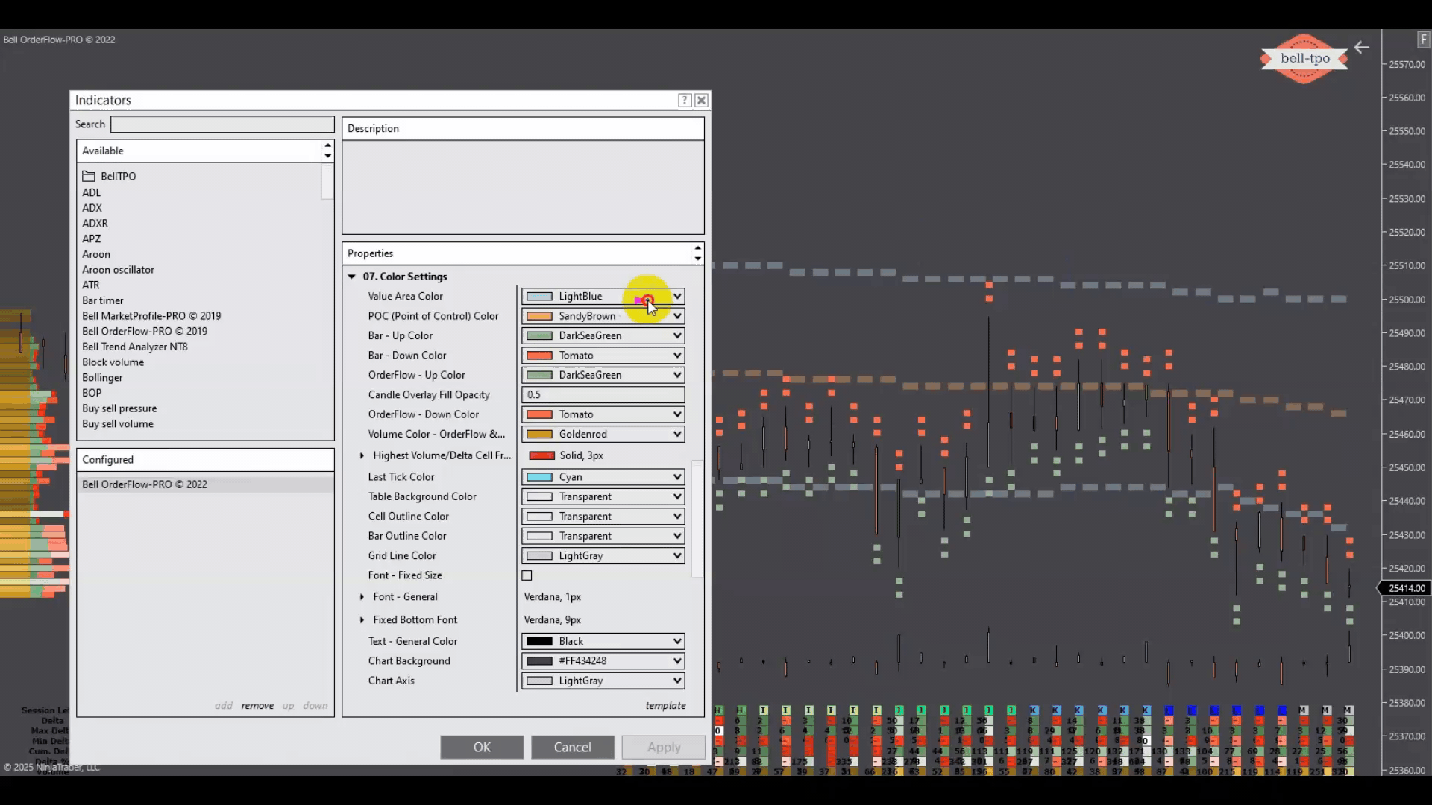This screenshot has width=1432, height=805.
Task: Collapse the 07. Color Settings section
Action: (352, 277)
